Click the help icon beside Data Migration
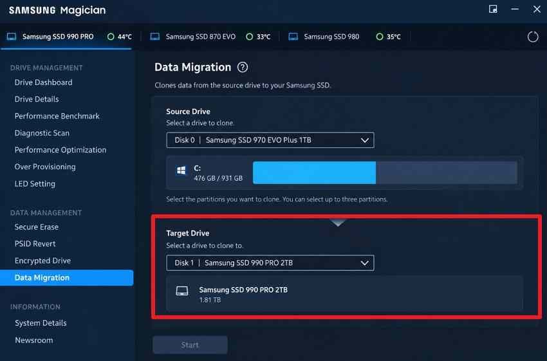This screenshot has width=547, height=361. (x=243, y=68)
